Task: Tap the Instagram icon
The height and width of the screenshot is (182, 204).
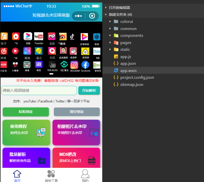Action: [x=74, y=65]
